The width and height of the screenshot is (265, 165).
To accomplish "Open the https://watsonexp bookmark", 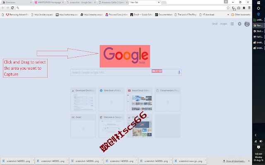I will 67,15.
